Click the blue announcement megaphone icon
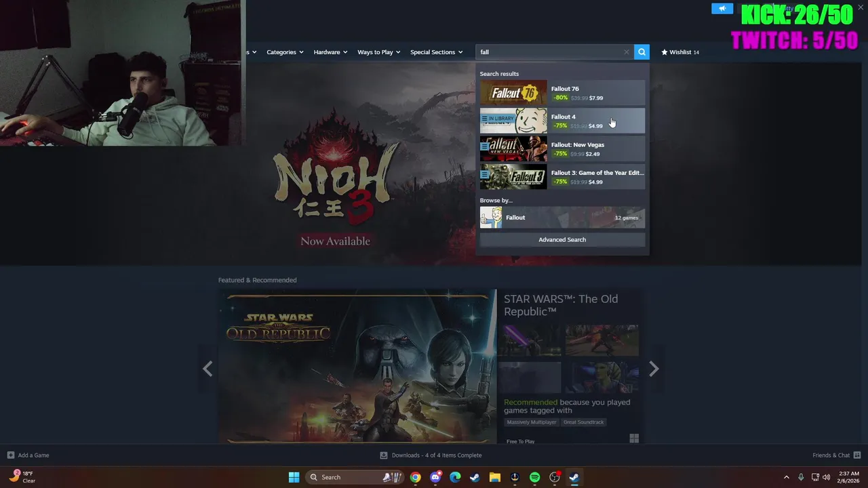 tap(722, 8)
